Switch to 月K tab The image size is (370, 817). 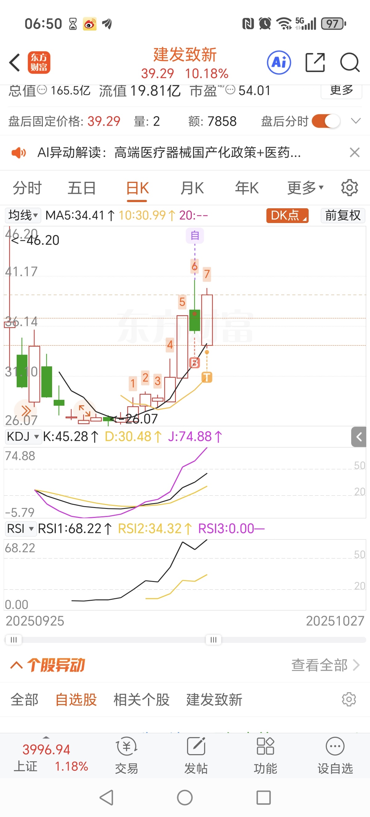(x=192, y=188)
